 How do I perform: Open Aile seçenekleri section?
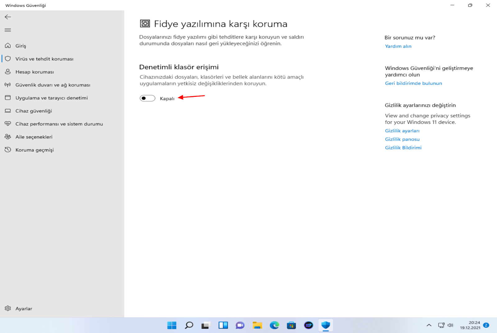[62, 137]
